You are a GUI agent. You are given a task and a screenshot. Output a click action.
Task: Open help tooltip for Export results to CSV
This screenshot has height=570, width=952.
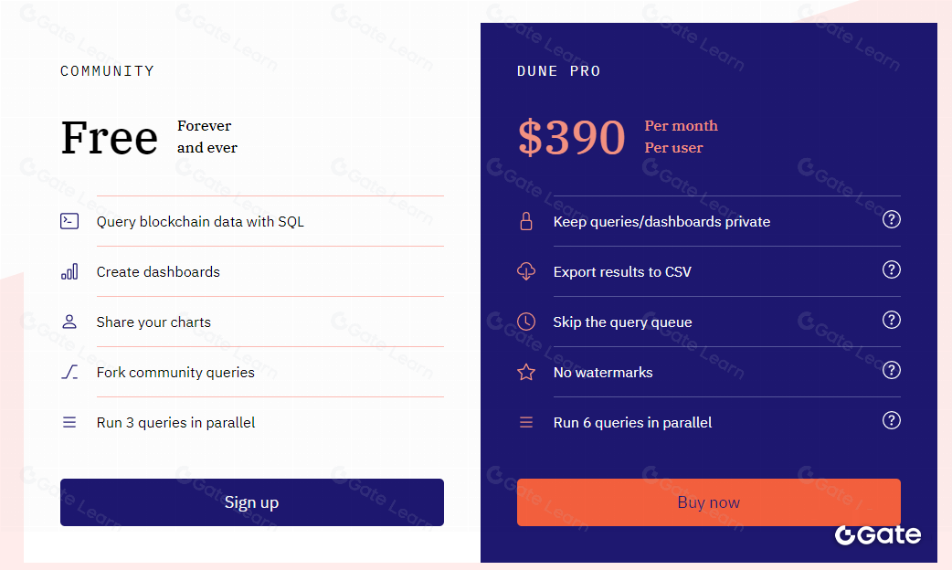tap(892, 269)
